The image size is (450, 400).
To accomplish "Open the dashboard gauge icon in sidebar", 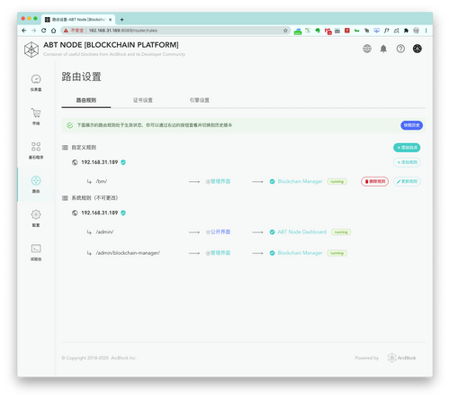I will 36,79.
